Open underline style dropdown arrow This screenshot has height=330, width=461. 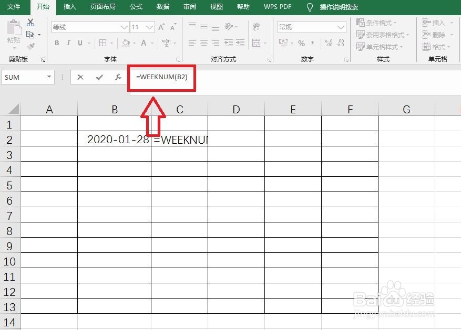coord(89,44)
